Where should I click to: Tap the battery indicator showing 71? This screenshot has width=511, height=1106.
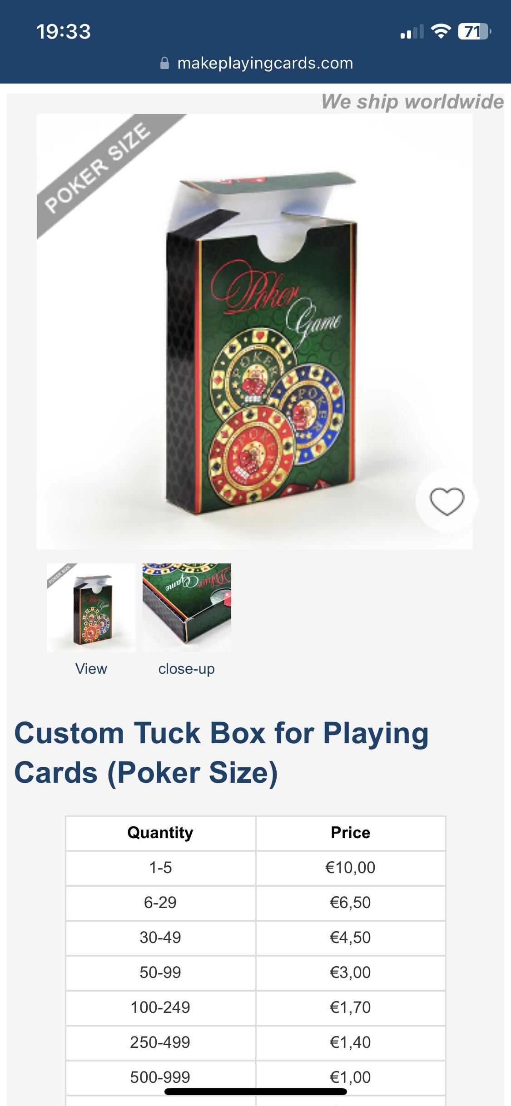click(474, 32)
